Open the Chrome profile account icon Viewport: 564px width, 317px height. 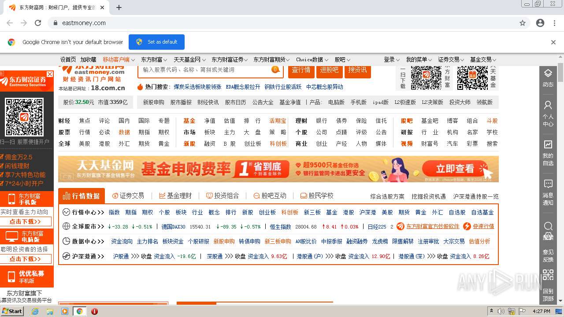click(x=540, y=23)
